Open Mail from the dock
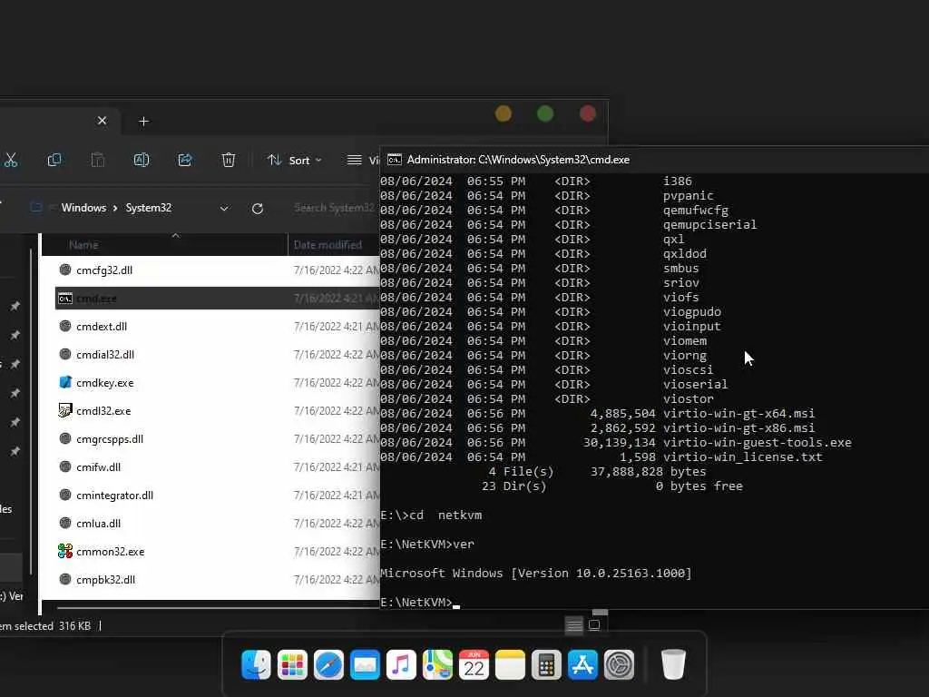Image resolution: width=929 pixels, height=697 pixels. [x=365, y=664]
